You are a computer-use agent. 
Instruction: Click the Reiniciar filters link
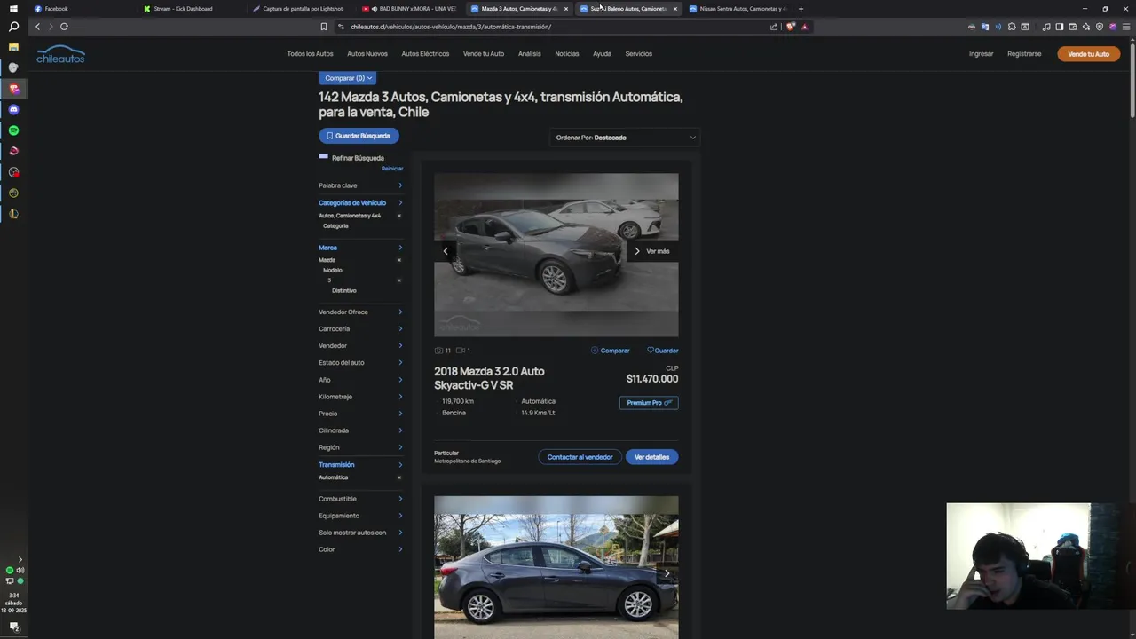(x=392, y=169)
